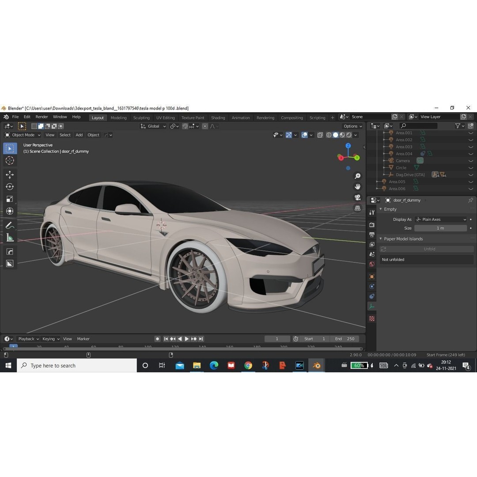The width and height of the screenshot is (477, 477).
Task: Toggle show overlays button
Action: pos(304,135)
